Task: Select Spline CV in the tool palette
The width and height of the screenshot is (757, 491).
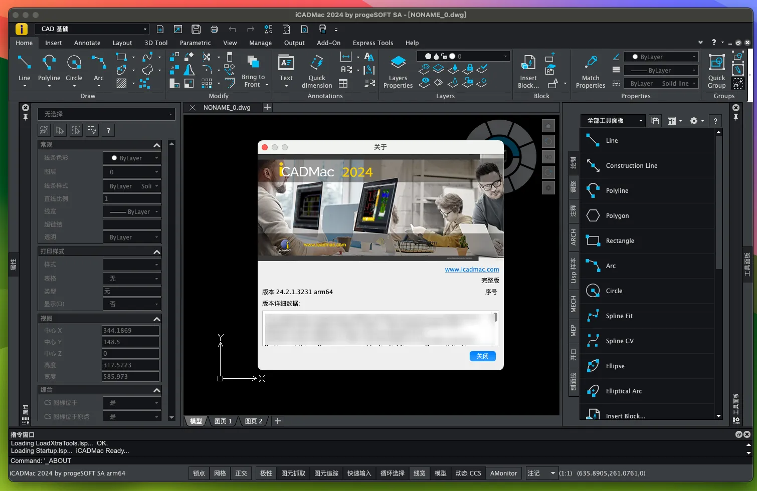Action: (647, 341)
